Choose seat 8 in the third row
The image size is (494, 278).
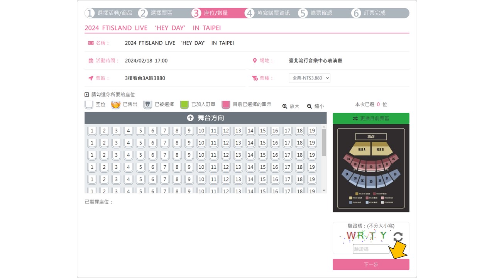177,155
